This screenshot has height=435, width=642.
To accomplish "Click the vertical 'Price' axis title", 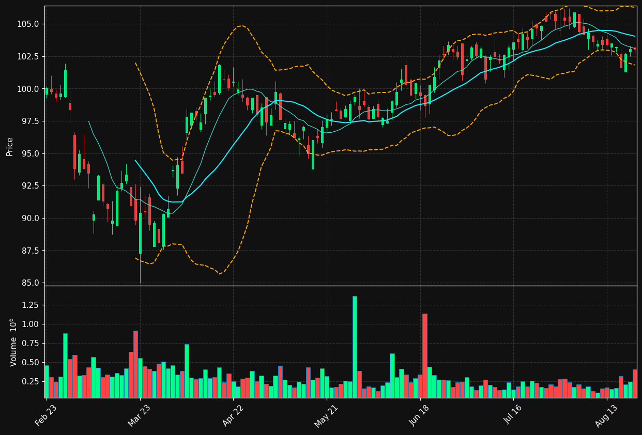I will pyautogui.click(x=10, y=146).
